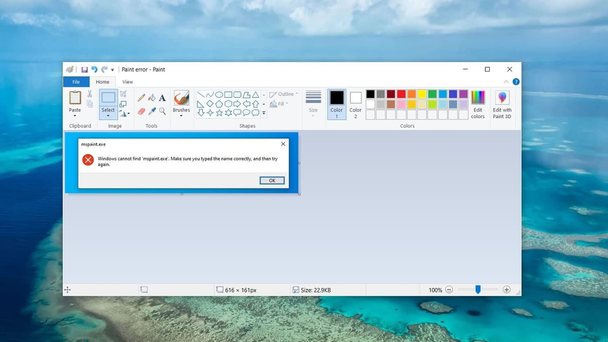Click the Zoom in plus button
The width and height of the screenshot is (608, 342).
point(507,290)
